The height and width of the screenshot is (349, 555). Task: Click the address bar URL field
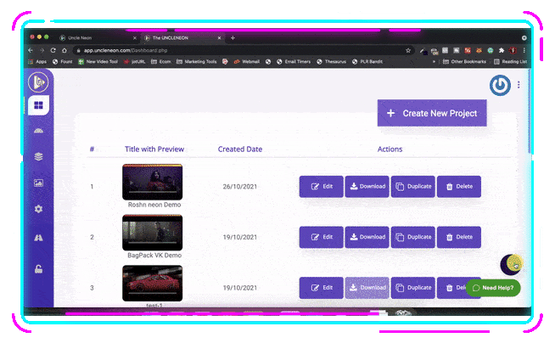point(241,50)
